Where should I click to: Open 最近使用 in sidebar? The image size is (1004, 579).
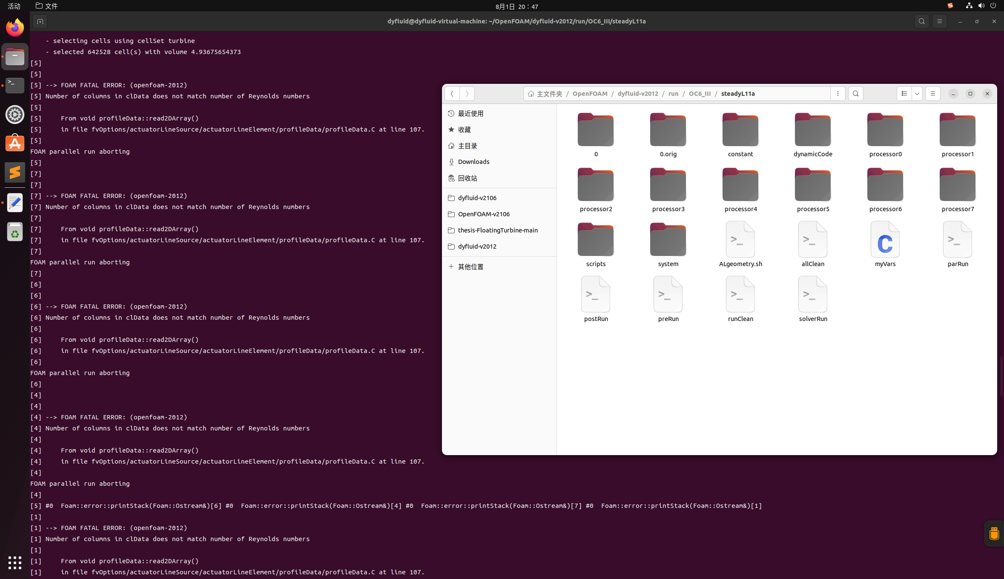point(499,113)
